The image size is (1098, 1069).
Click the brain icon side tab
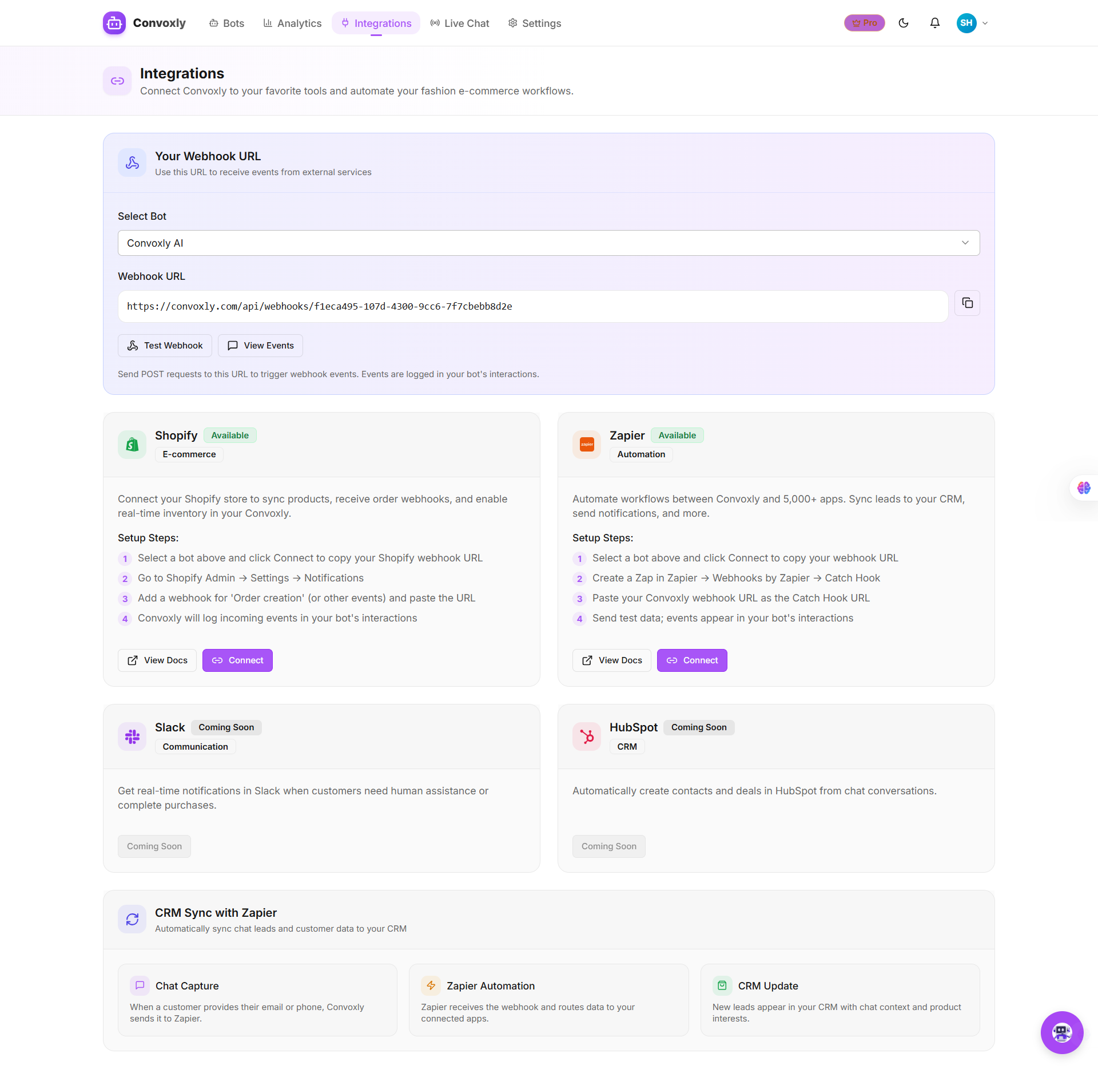coord(1083,488)
